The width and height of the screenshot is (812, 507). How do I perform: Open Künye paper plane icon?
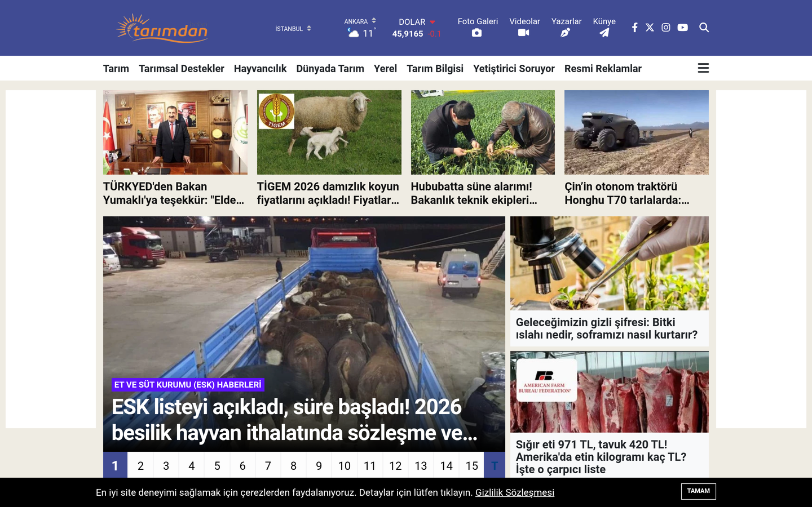coord(604,33)
